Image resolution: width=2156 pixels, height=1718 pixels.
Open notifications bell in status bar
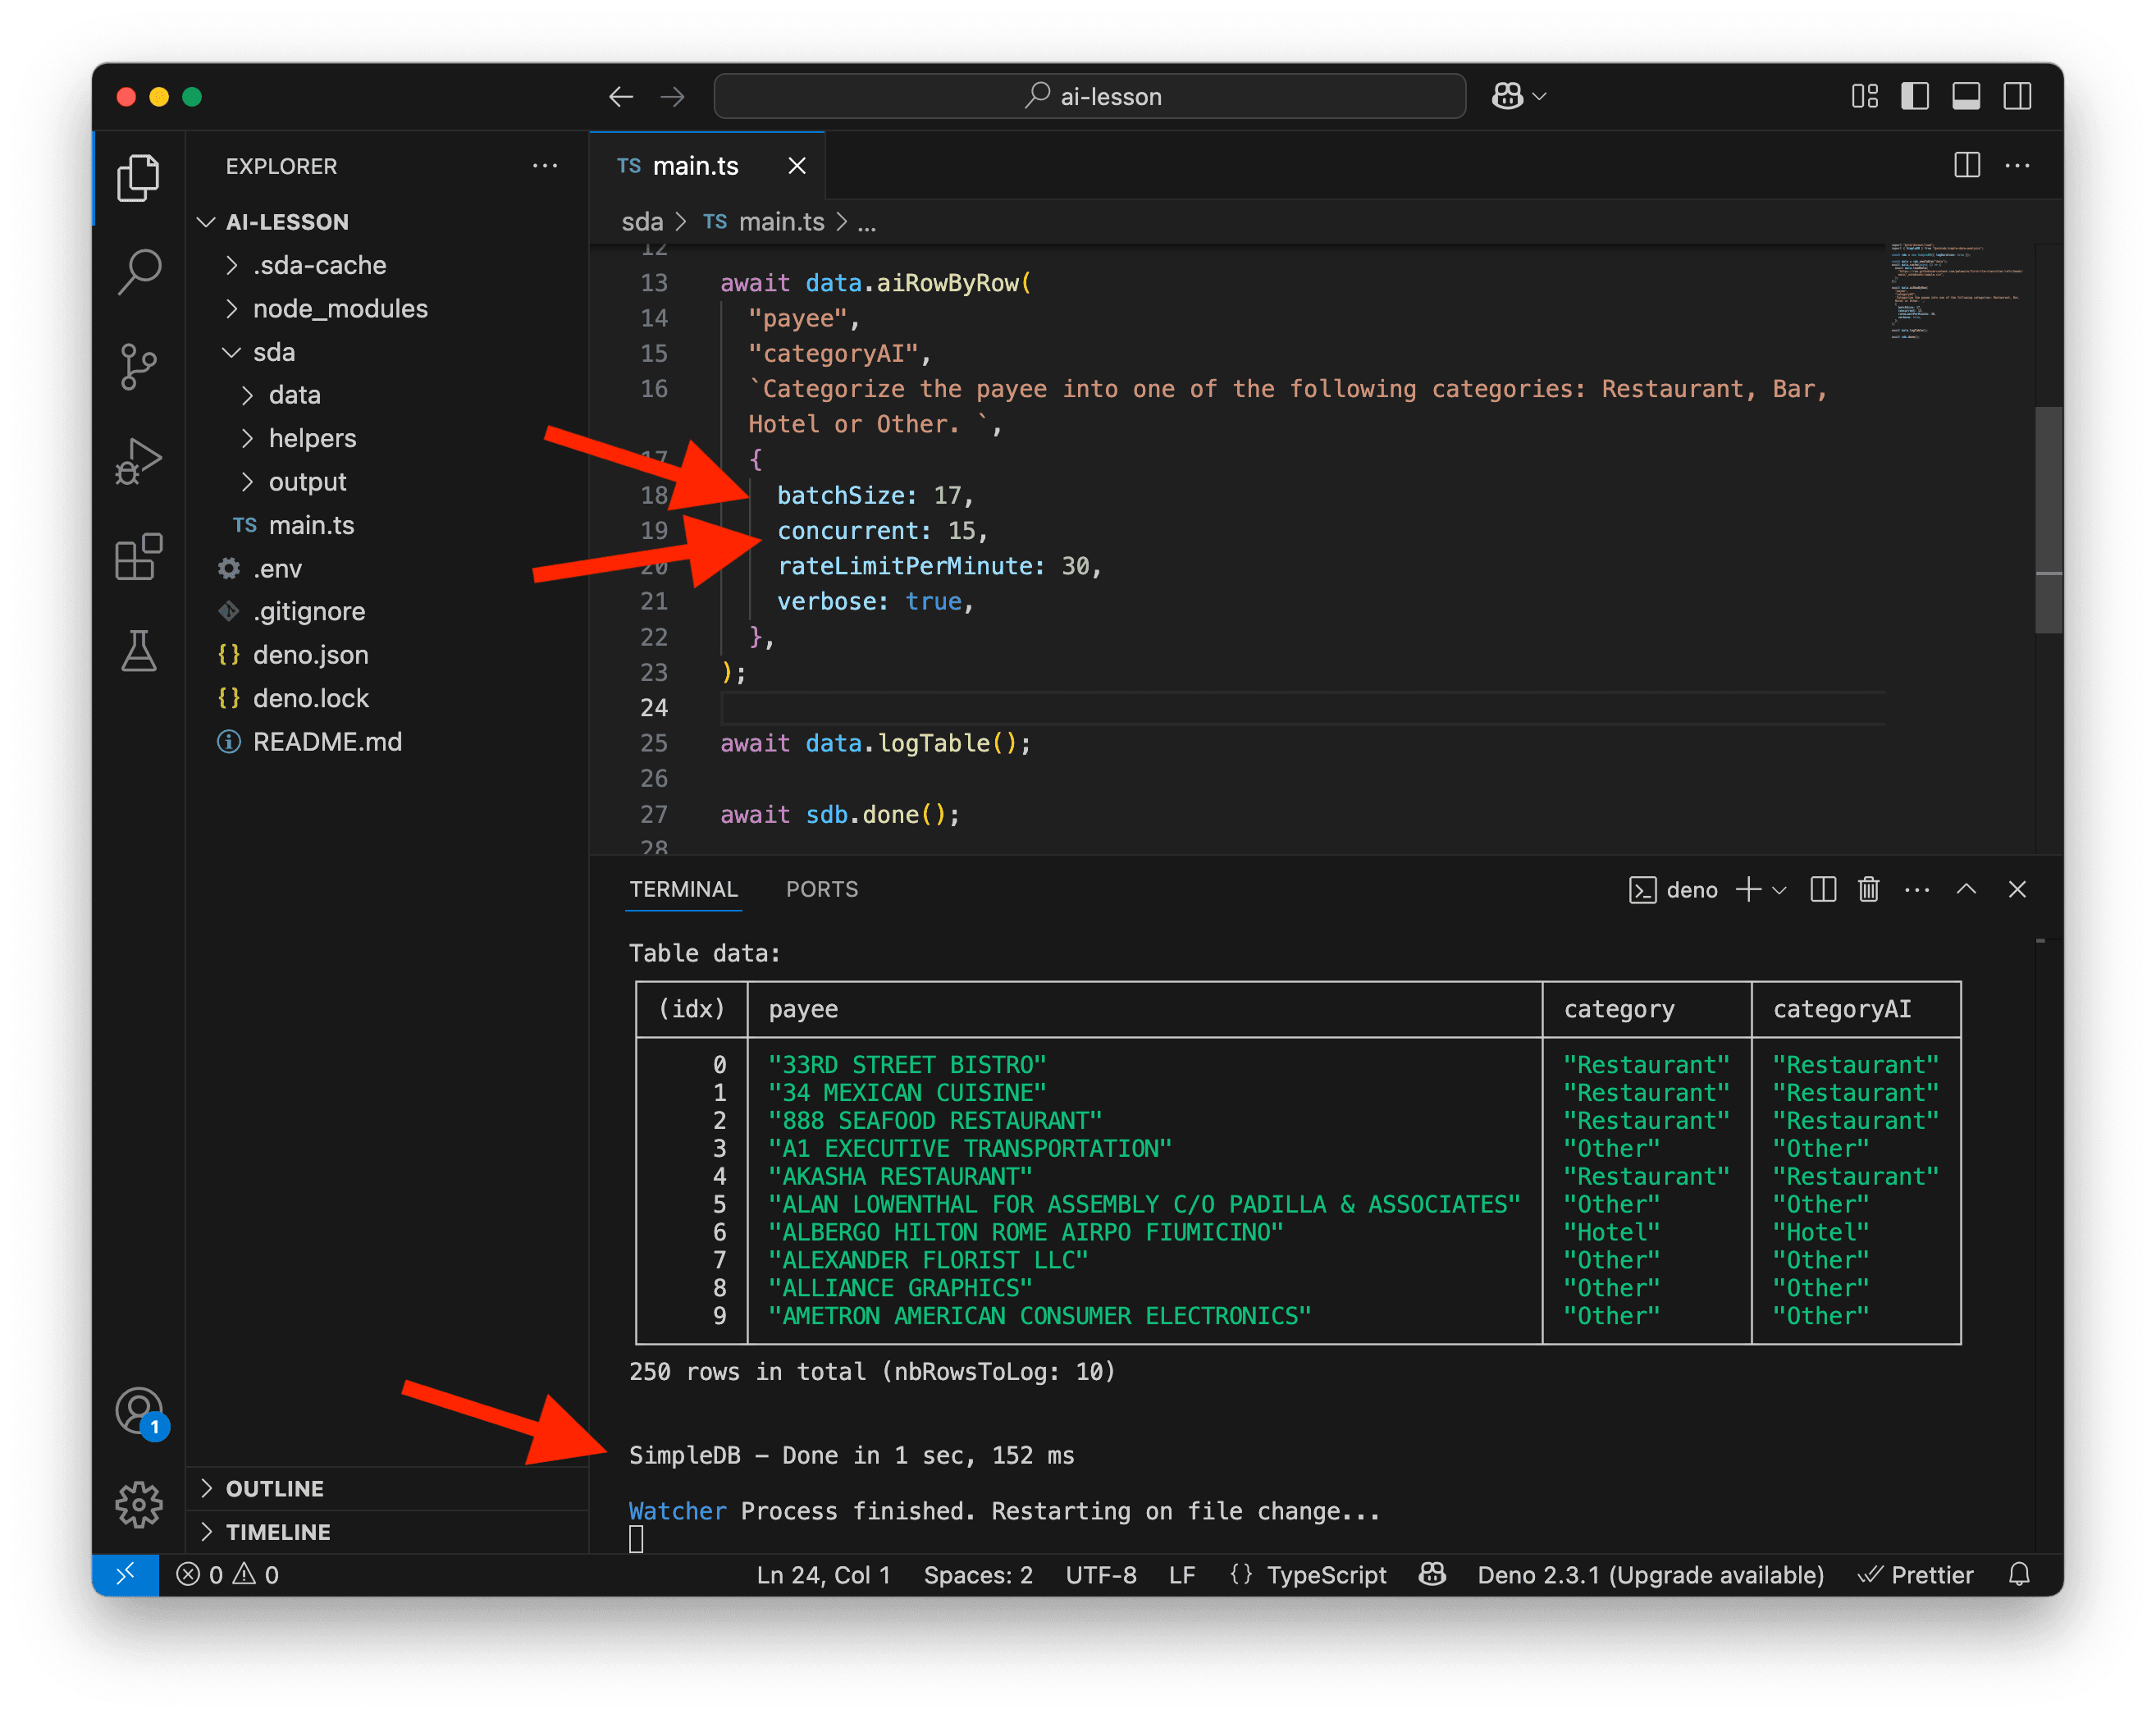pyautogui.click(x=2018, y=1574)
